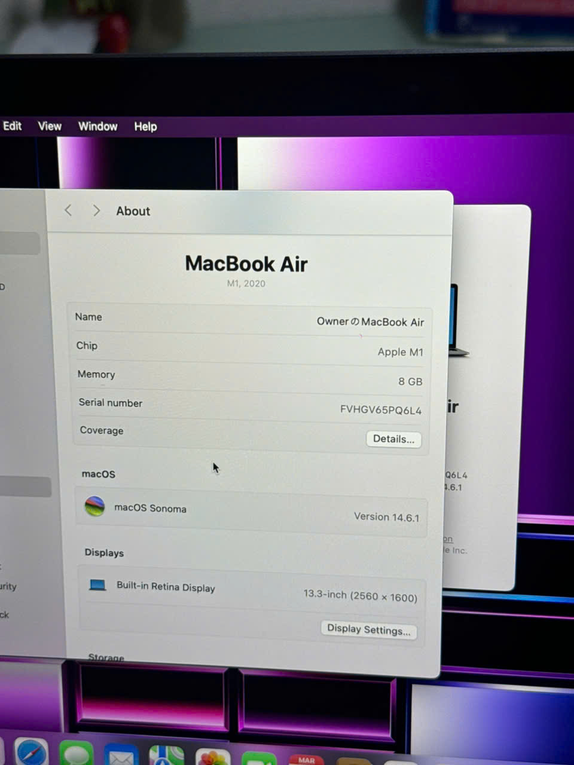Open Display Settings... button
574x765 pixels.
tap(368, 629)
